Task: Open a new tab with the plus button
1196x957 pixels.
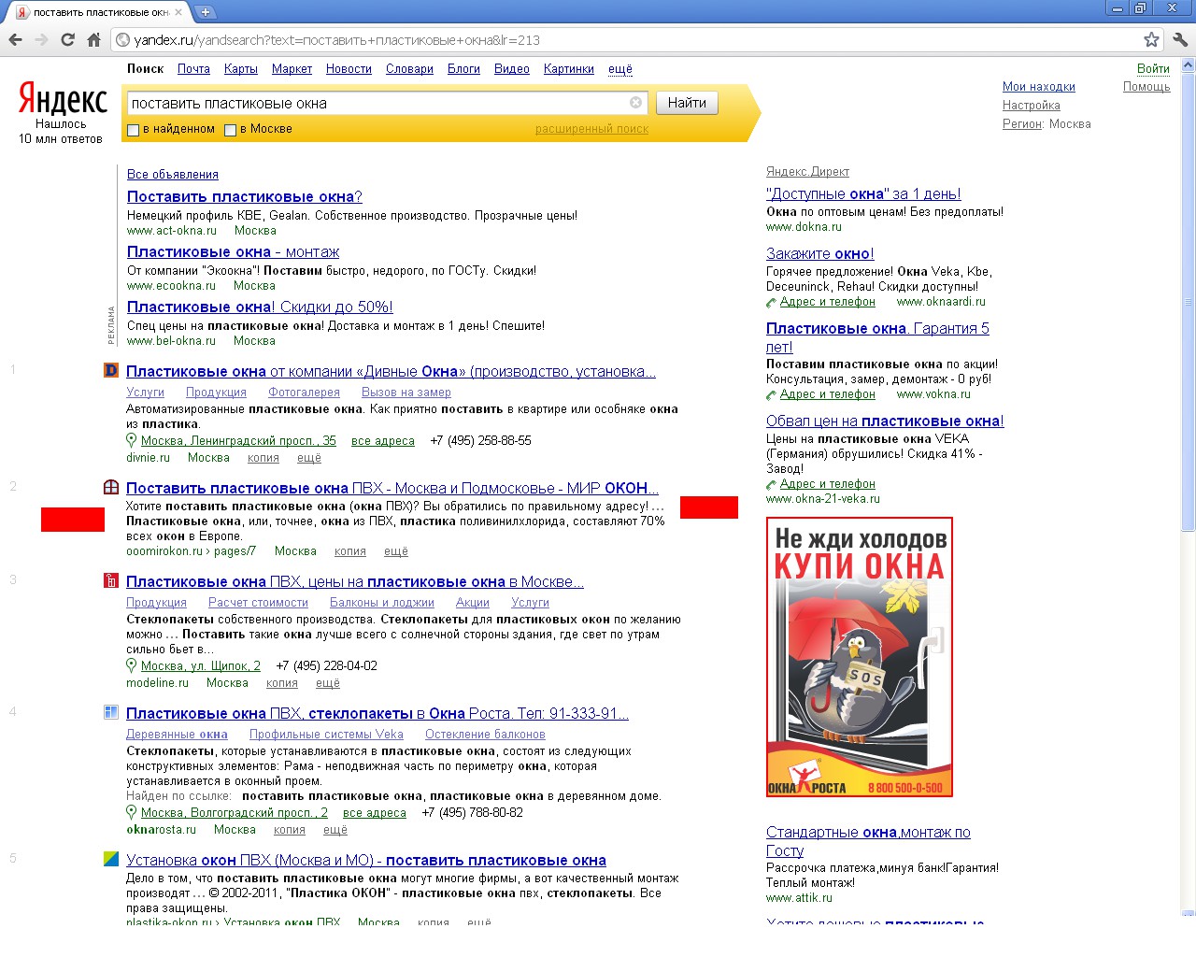Action: point(205,12)
